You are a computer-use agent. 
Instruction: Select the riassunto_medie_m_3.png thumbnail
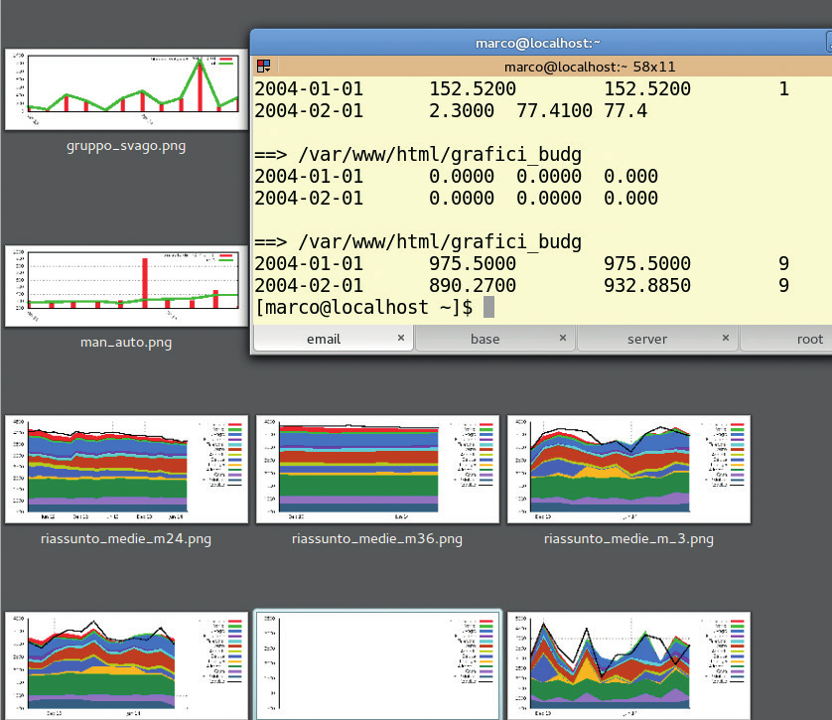628,469
